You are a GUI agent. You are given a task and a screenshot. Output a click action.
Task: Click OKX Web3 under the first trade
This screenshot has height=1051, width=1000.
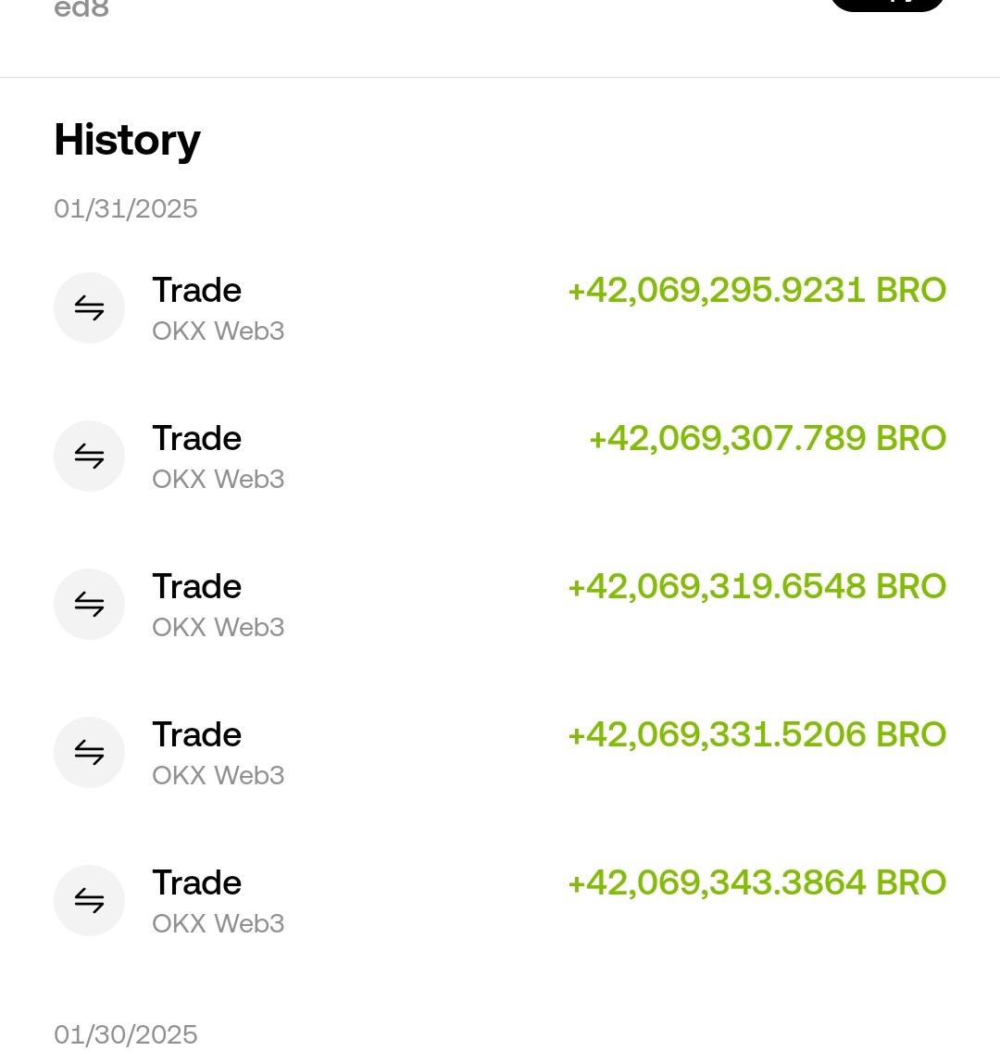[x=219, y=332]
